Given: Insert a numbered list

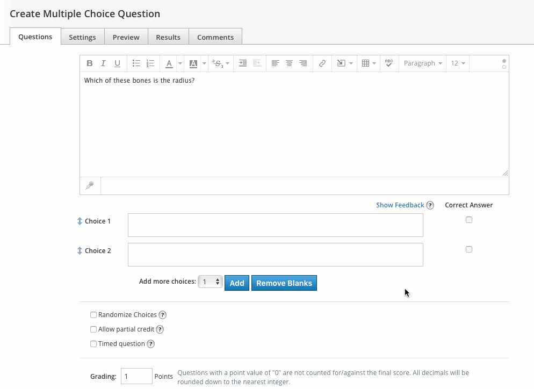Looking at the screenshot, I should (150, 63).
